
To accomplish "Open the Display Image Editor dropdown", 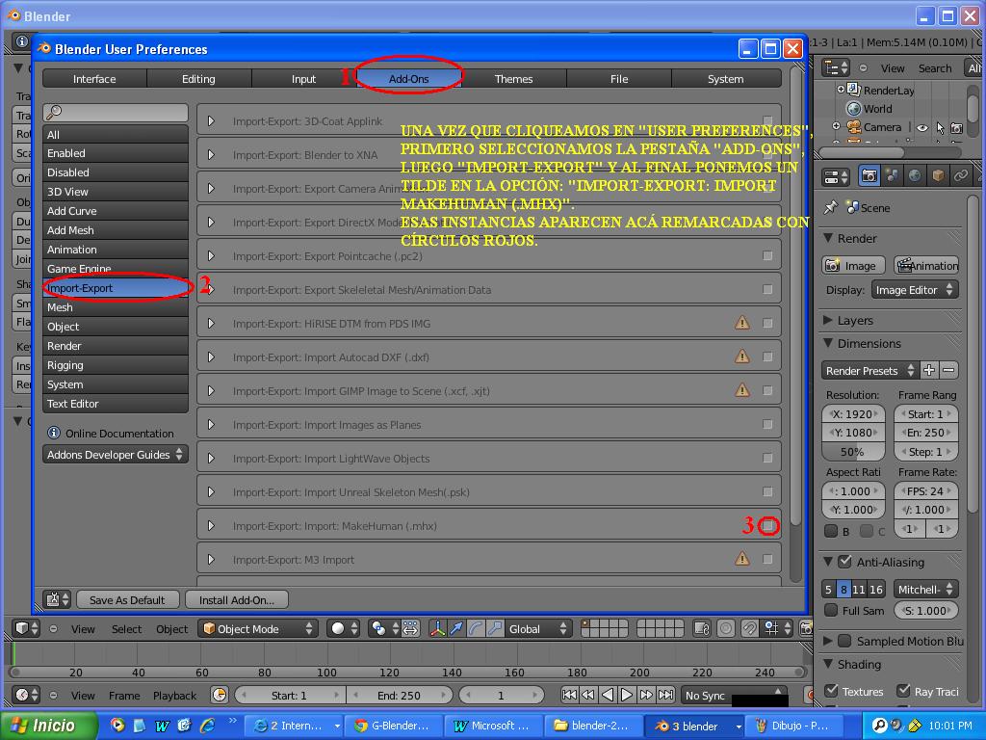I will (x=915, y=290).
